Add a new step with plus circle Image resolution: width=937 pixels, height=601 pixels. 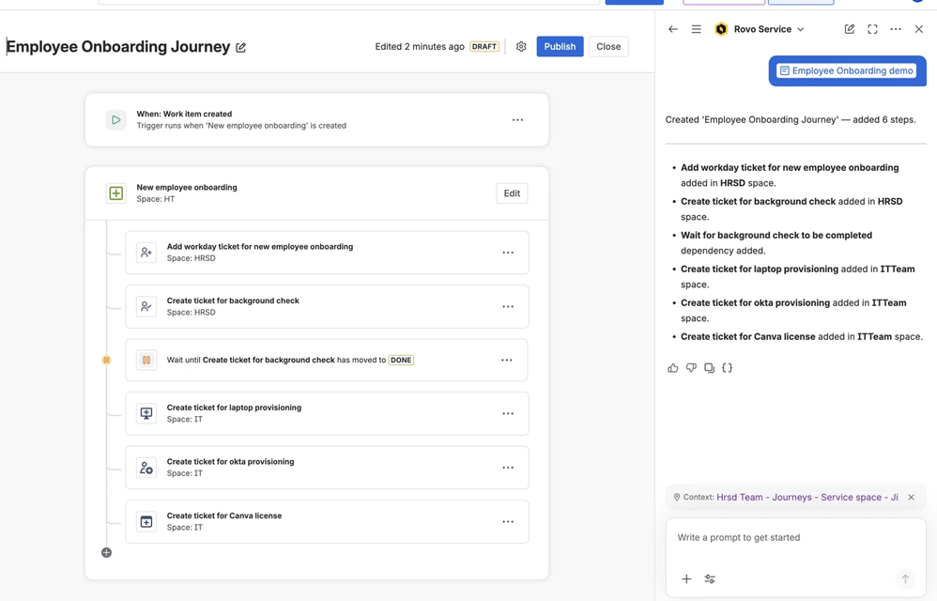(106, 552)
